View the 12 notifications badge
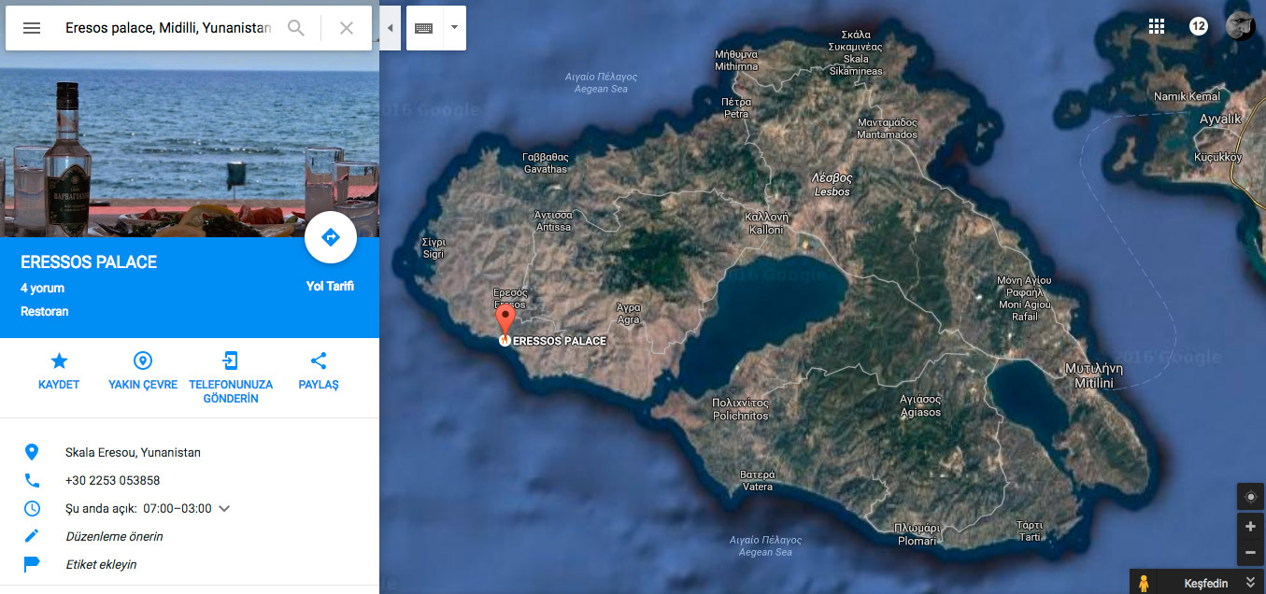Image resolution: width=1266 pixels, height=594 pixels. coord(1199,26)
